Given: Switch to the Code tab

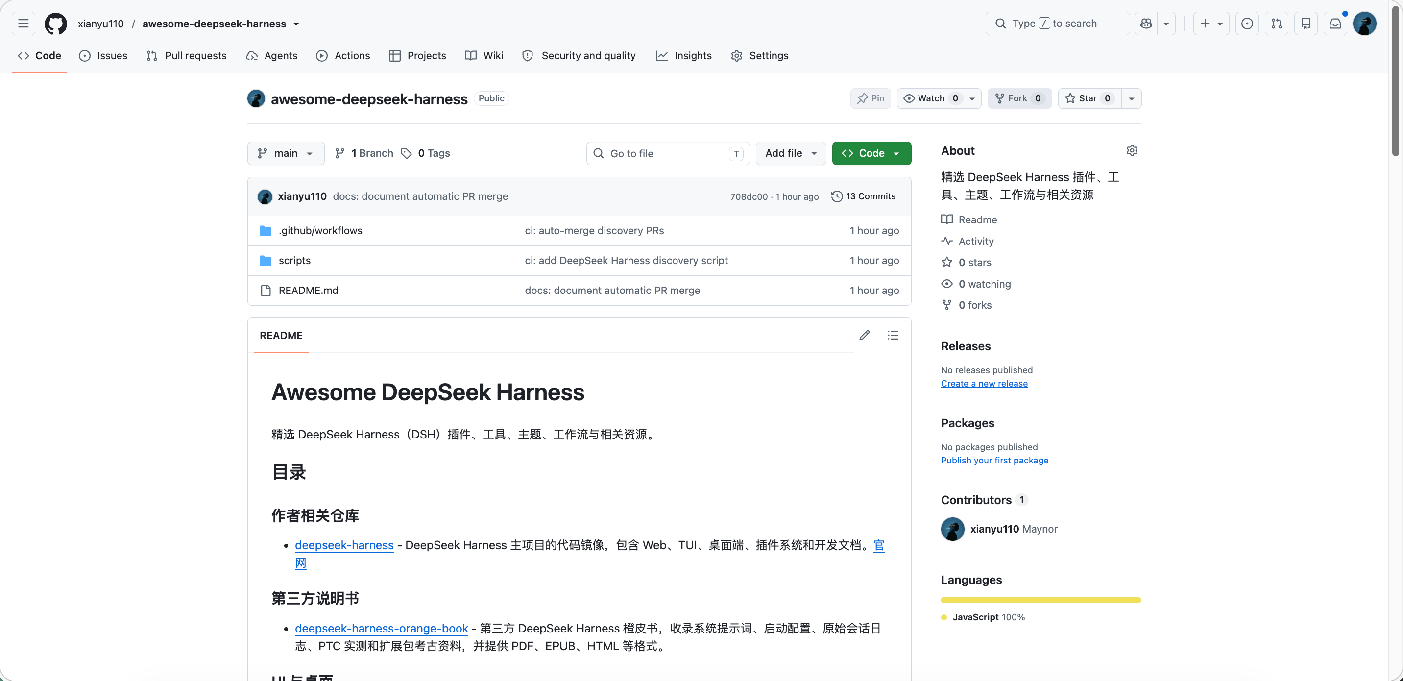Looking at the screenshot, I should pyautogui.click(x=39, y=55).
